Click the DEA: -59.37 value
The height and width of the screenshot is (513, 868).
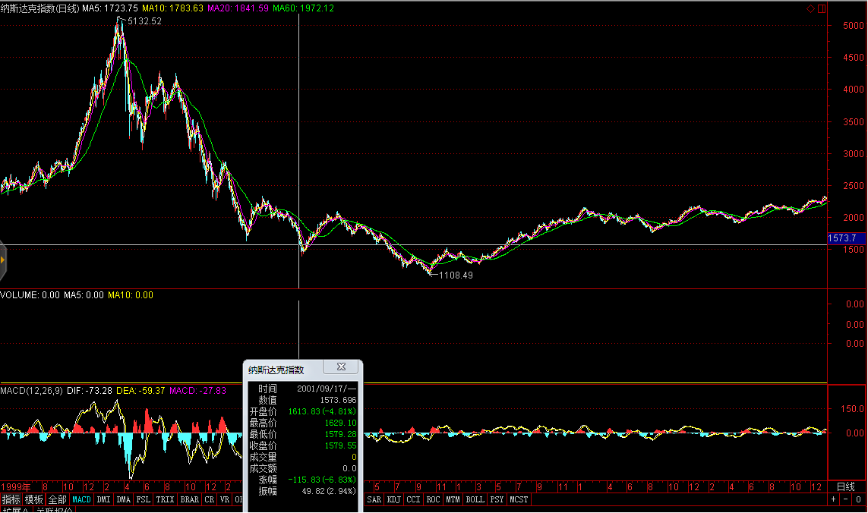[140, 391]
